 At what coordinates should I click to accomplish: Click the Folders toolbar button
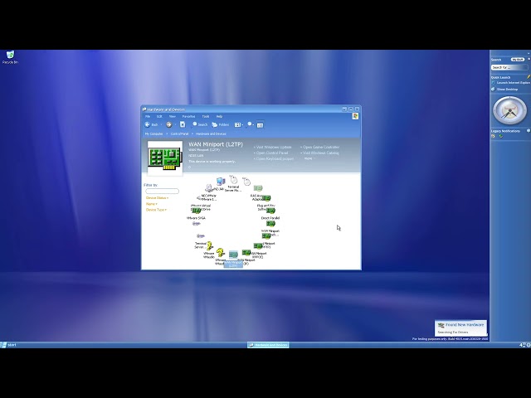point(221,124)
